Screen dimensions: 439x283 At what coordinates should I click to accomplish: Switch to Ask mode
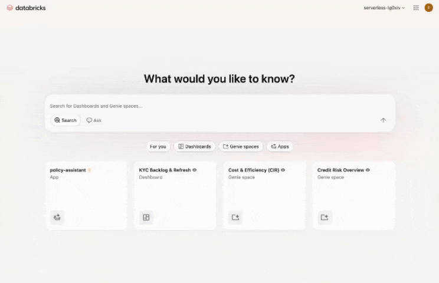[x=94, y=120]
